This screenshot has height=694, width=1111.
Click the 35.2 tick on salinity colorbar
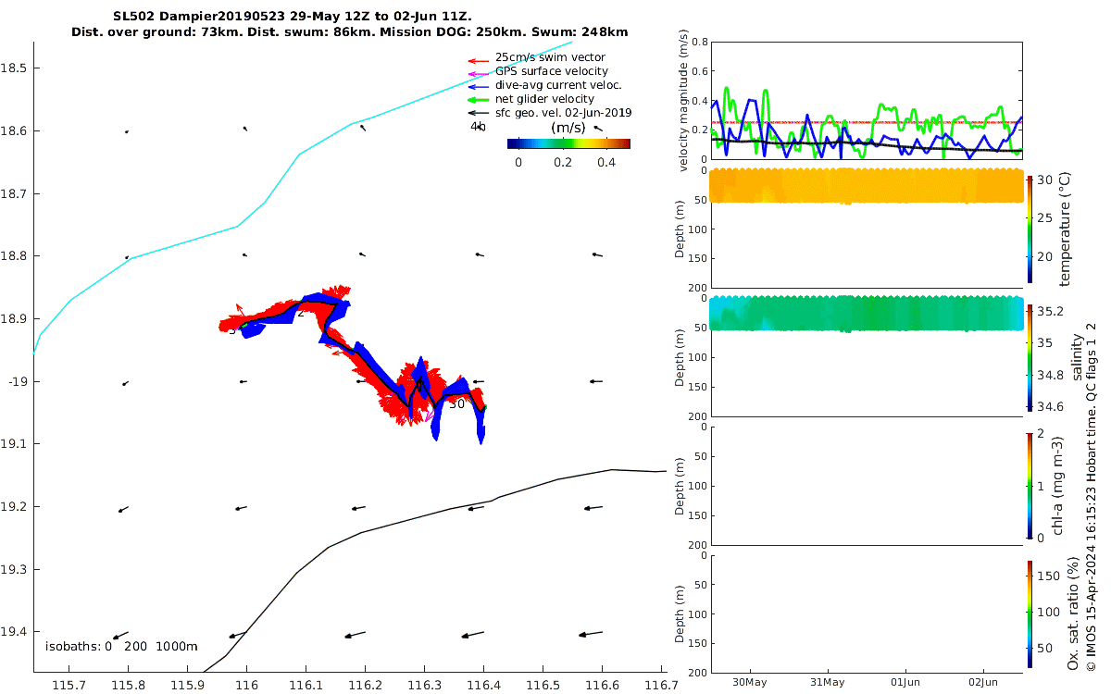[1052, 310]
